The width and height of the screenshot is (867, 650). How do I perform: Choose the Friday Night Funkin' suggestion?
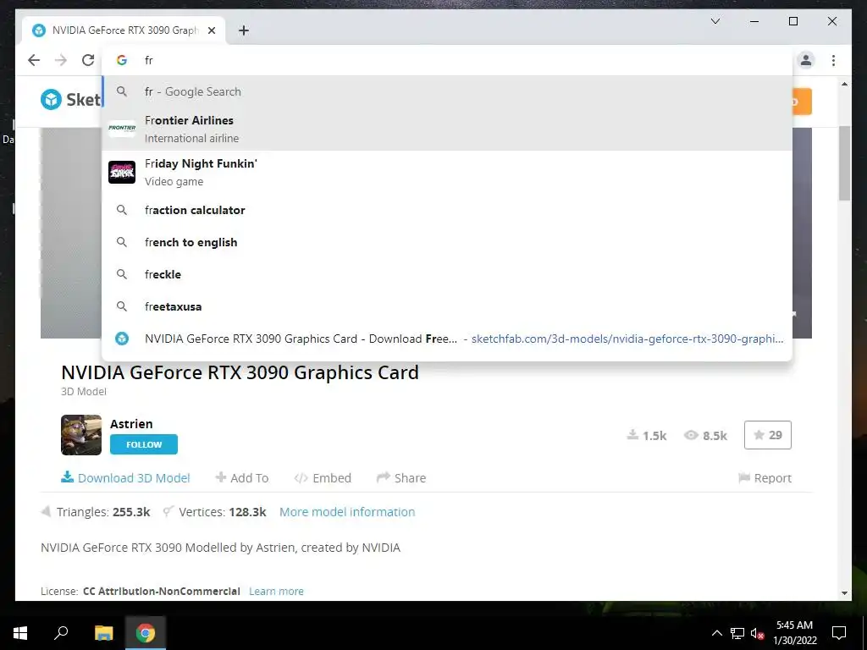pyautogui.click(x=447, y=172)
